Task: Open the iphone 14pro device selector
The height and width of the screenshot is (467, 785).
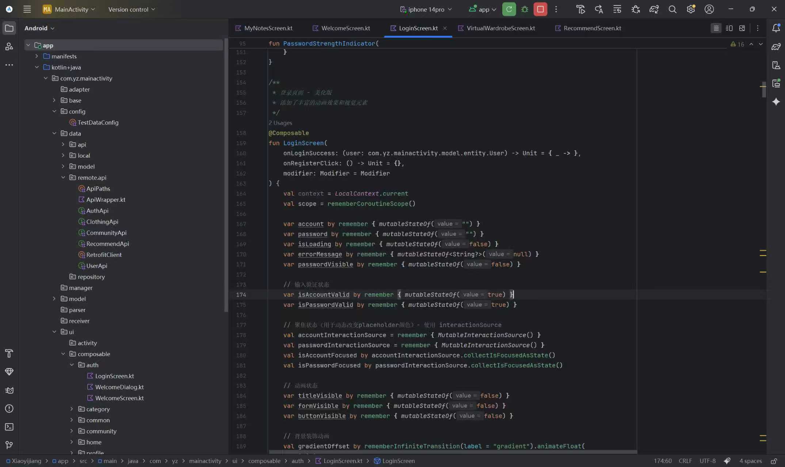Action: (x=426, y=9)
